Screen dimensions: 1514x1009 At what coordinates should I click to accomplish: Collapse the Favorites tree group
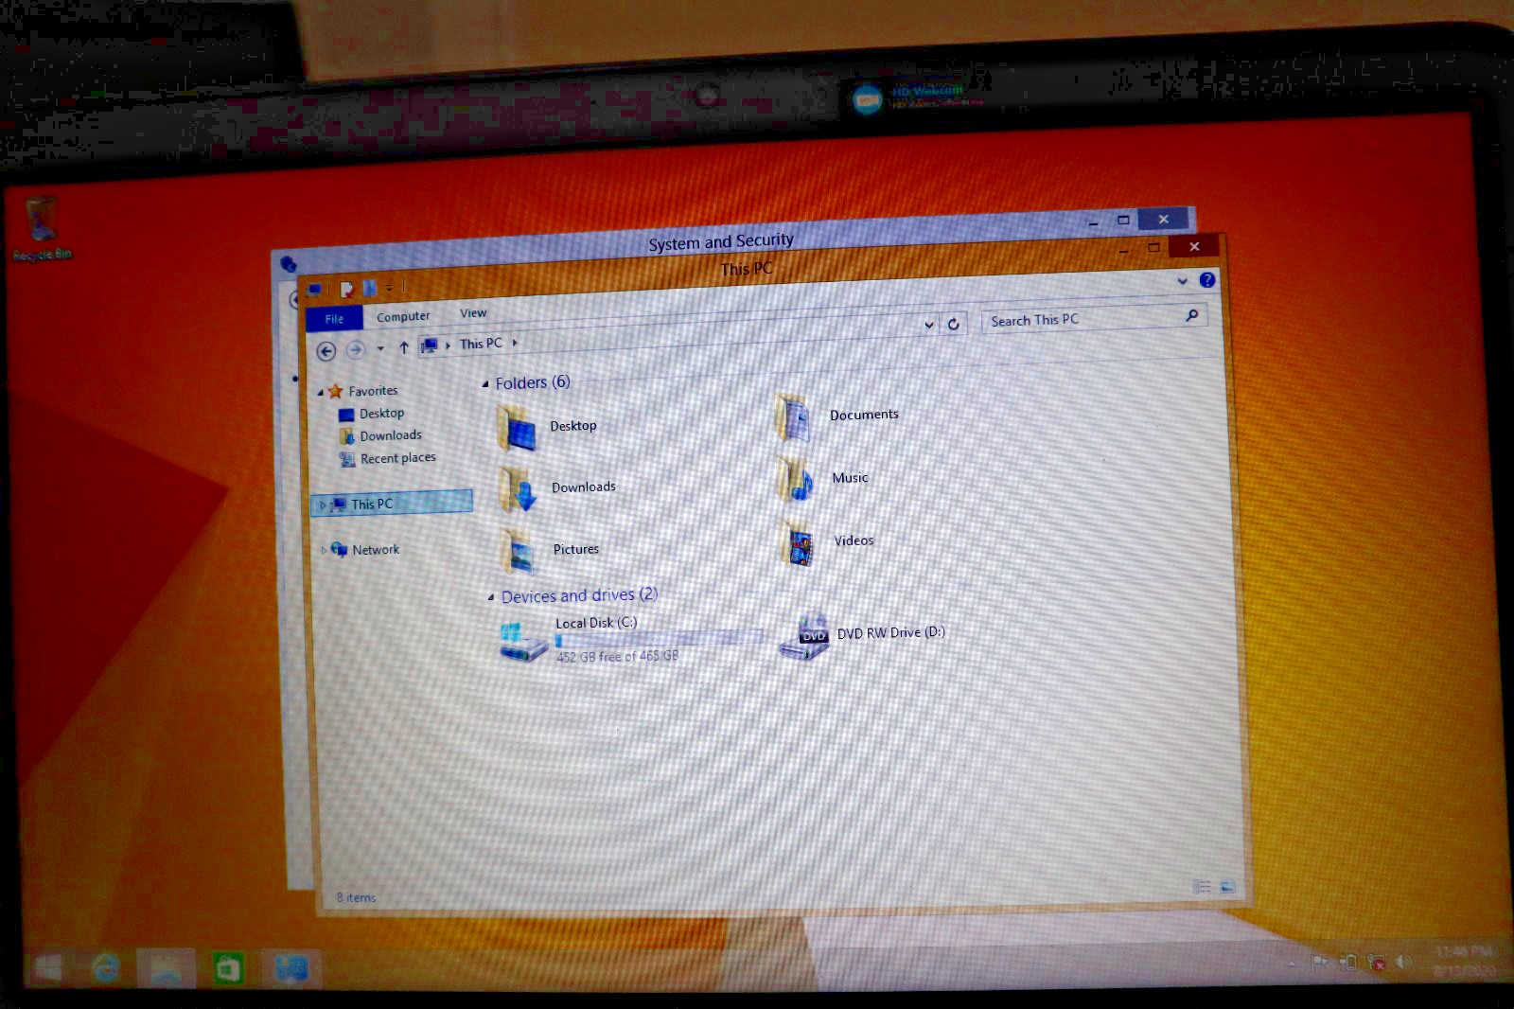[x=320, y=392]
